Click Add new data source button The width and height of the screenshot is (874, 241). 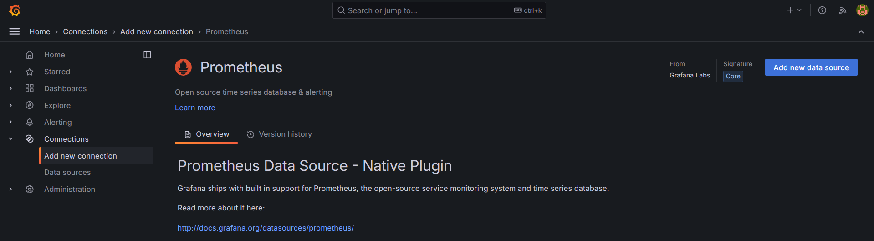tap(811, 67)
